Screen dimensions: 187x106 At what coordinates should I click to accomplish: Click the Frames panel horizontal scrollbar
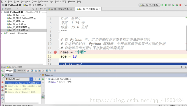[x=22, y=103]
